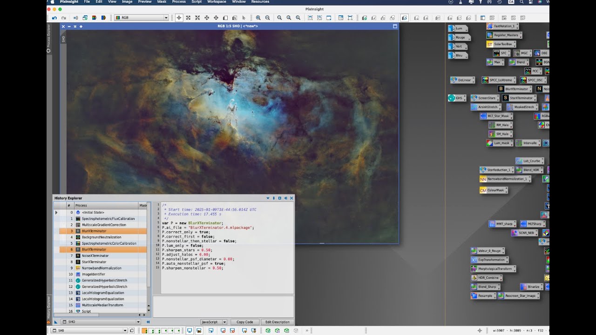Viewport: 596px width, 335px height.
Task: Toggle the first orange workspace selector button
Action: point(144,331)
